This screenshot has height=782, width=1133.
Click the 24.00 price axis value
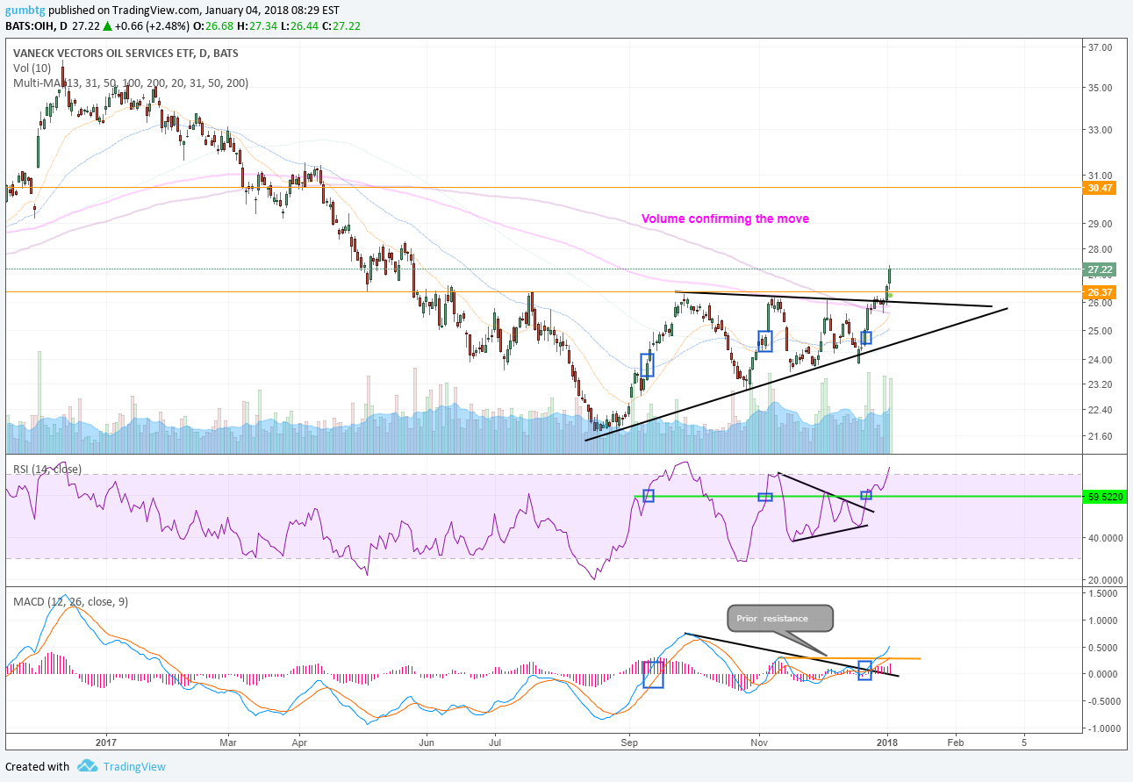click(1101, 360)
